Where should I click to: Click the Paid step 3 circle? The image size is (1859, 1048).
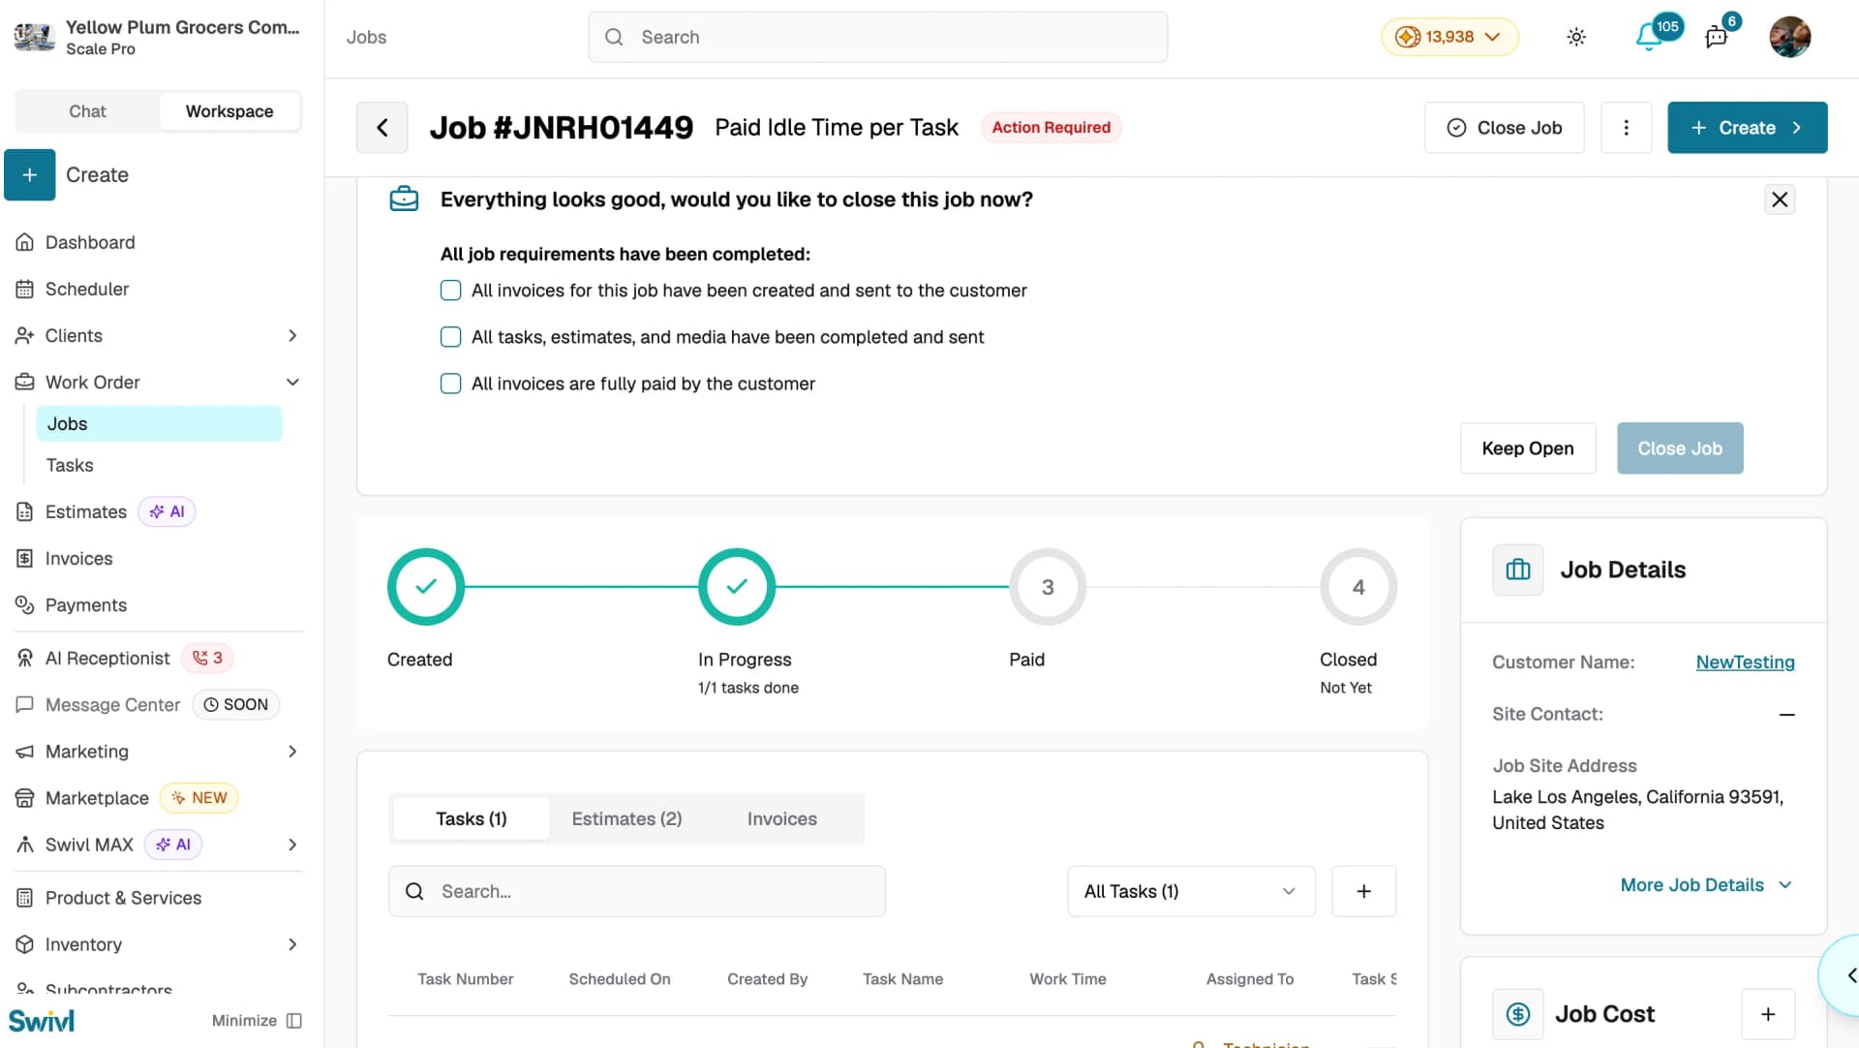coord(1048,587)
